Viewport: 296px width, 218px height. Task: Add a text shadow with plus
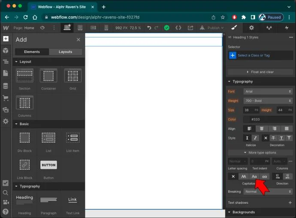click(x=290, y=203)
